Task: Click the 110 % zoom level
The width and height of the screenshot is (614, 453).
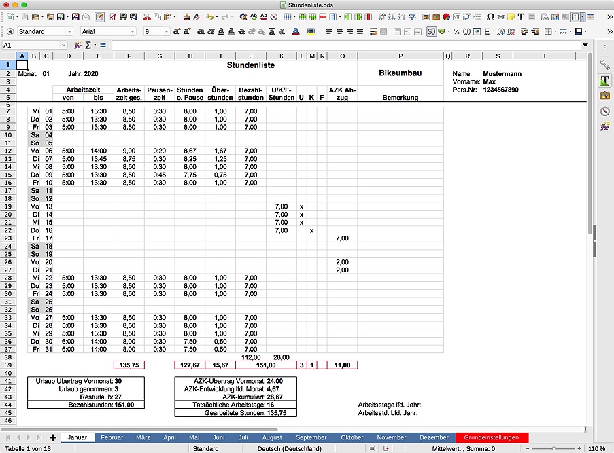Action: pos(596,448)
